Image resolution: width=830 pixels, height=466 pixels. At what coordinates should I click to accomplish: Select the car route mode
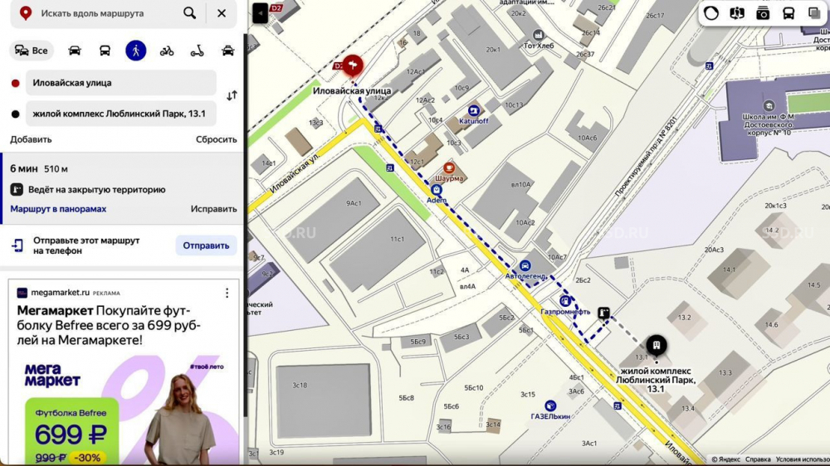[75, 51]
